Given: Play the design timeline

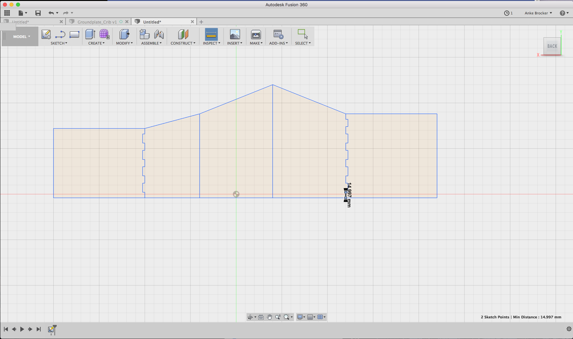Looking at the screenshot, I should [x=22, y=329].
